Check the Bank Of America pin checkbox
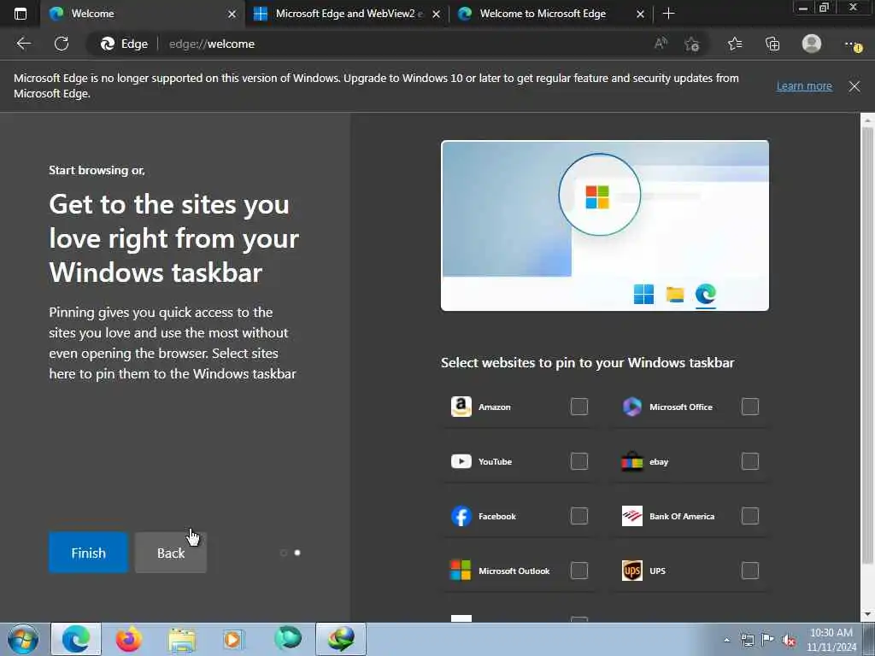The width and height of the screenshot is (875, 656). click(x=750, y=516)
